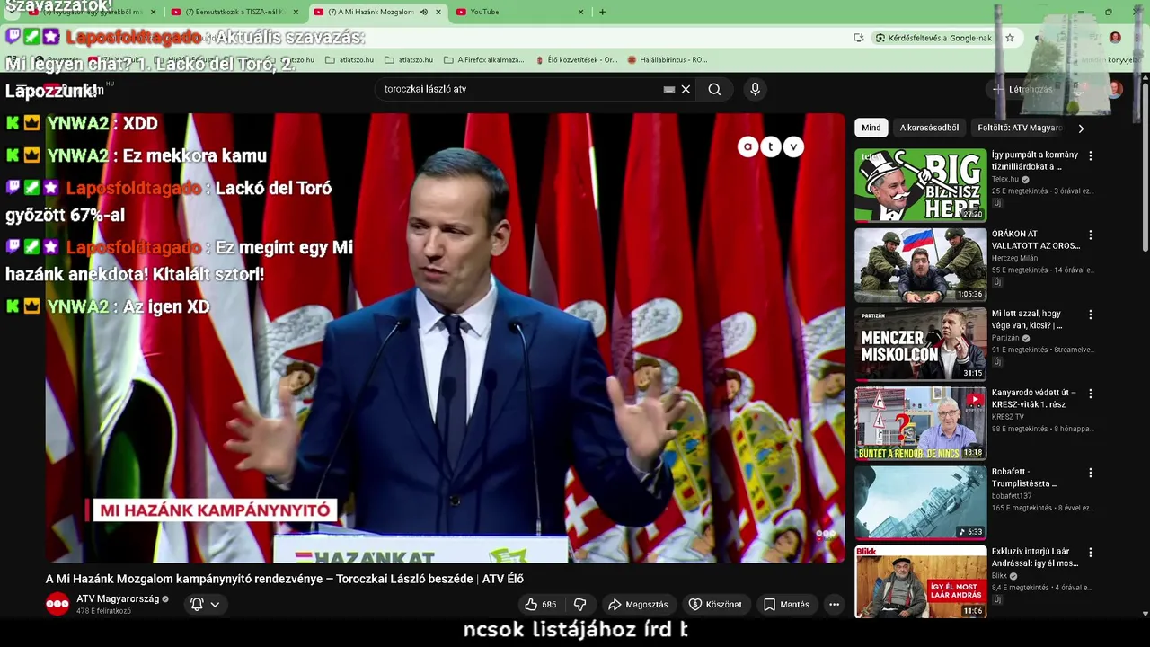Open options for Laár András interview video
The height and width of the screenshot is (647, 1150).
tap(1091, 553)
